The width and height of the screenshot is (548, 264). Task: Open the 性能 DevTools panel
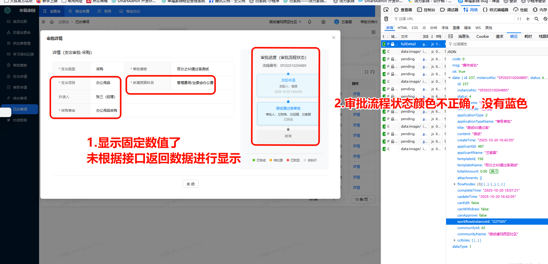(521, 10)
